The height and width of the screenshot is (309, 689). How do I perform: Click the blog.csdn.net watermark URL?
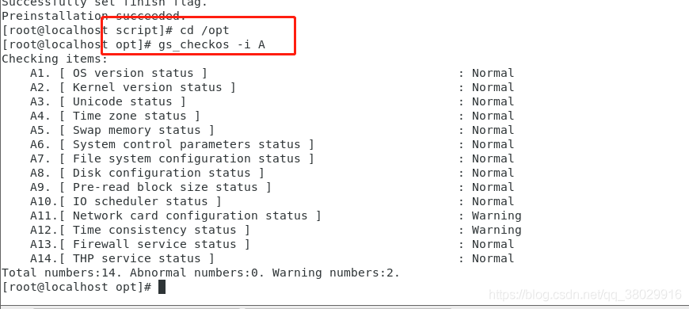(x=585, y=295)
